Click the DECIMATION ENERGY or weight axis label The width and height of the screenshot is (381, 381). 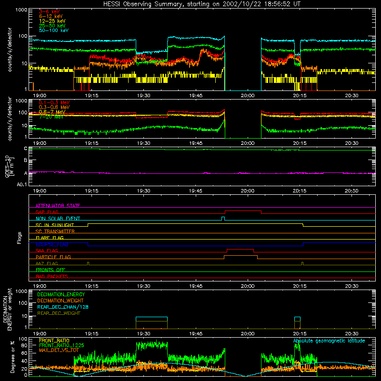7,309
